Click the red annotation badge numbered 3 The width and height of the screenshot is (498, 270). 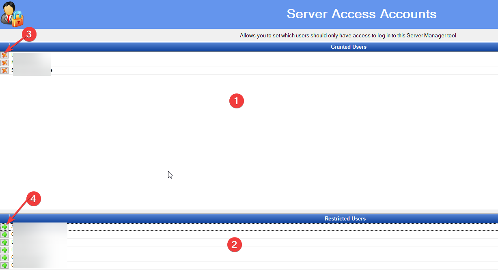point(29,35)
